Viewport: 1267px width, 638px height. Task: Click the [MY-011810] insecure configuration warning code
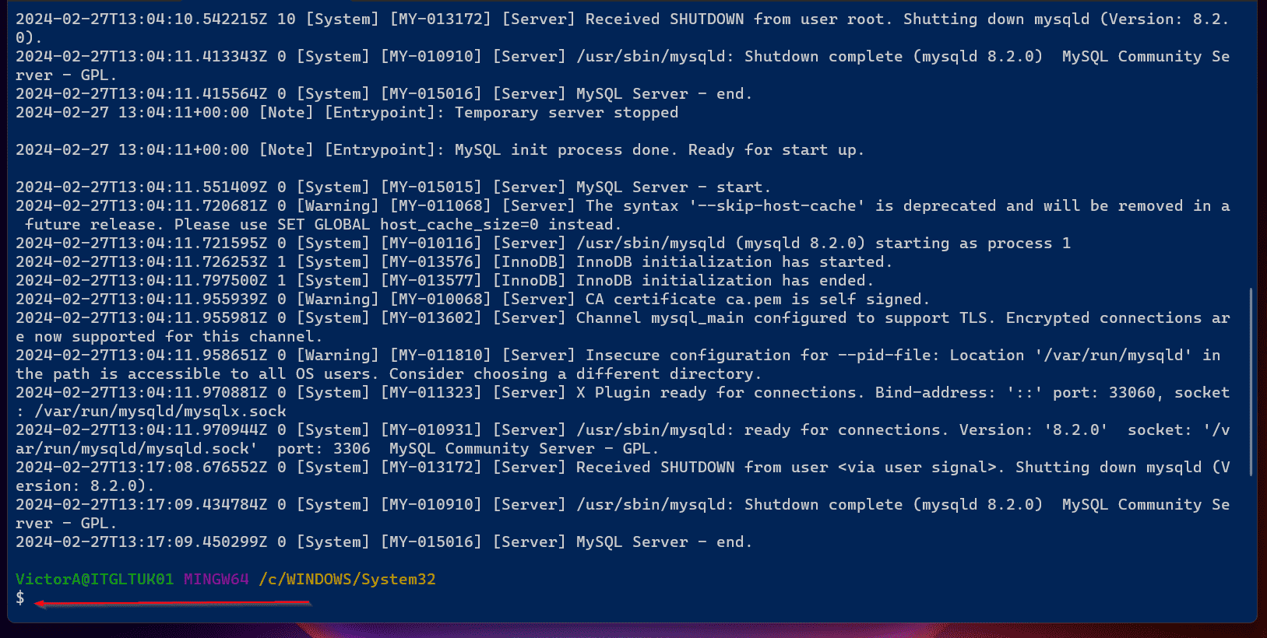click(x=440, y=355)
